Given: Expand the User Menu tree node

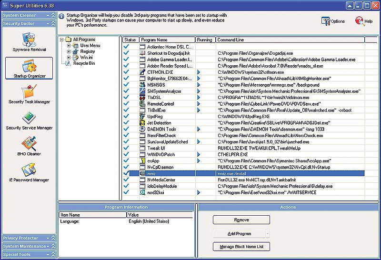Looking at the screenshot, I should pos(69,45).
